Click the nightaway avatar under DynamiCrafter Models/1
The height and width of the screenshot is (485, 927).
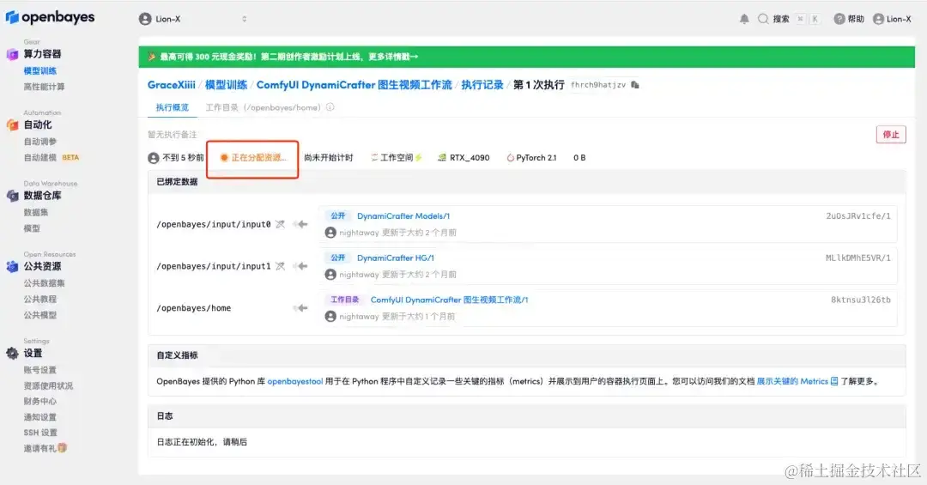pyautogui.click(x=330, y=233)
